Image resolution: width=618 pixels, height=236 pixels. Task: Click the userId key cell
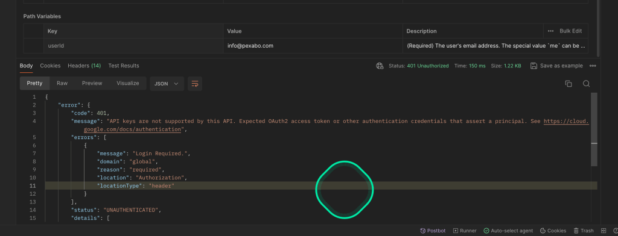133,46
